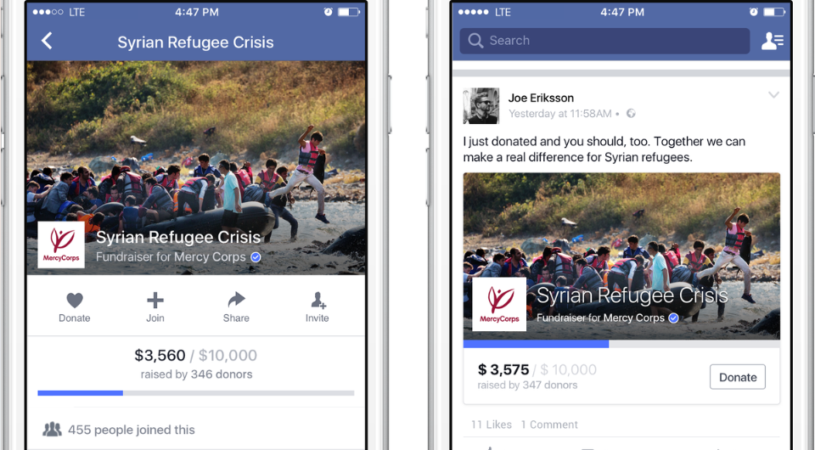
Task: Click the globe privacy icon on Joe's post
Action: (x=631, y=113)
